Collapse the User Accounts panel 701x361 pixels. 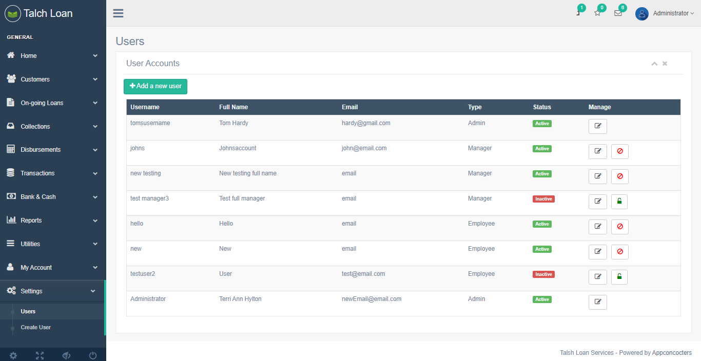coord(654,64)
